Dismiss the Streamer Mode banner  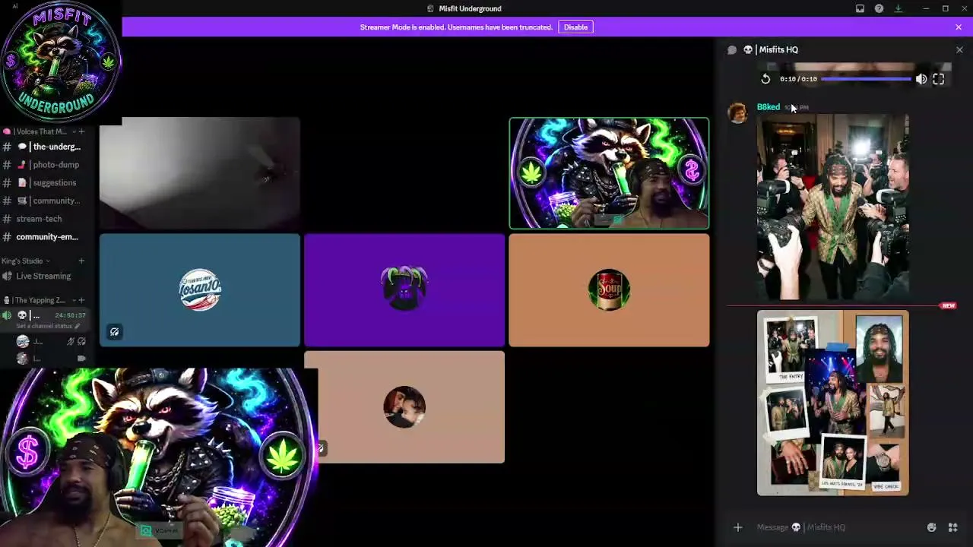(958, 27)
